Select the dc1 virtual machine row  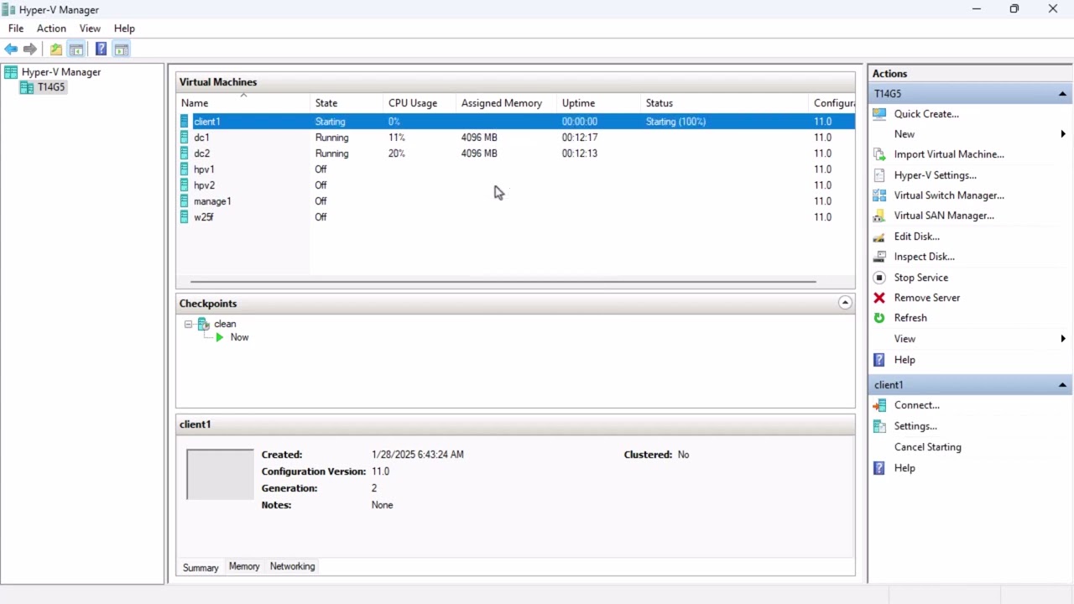[x=515, y=138]
